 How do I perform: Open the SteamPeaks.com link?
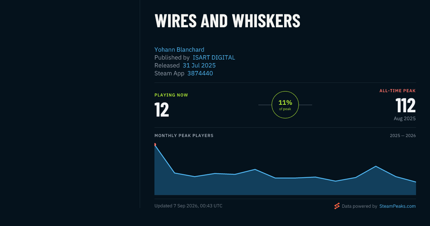pyautogui.click(x=397, y=206)
